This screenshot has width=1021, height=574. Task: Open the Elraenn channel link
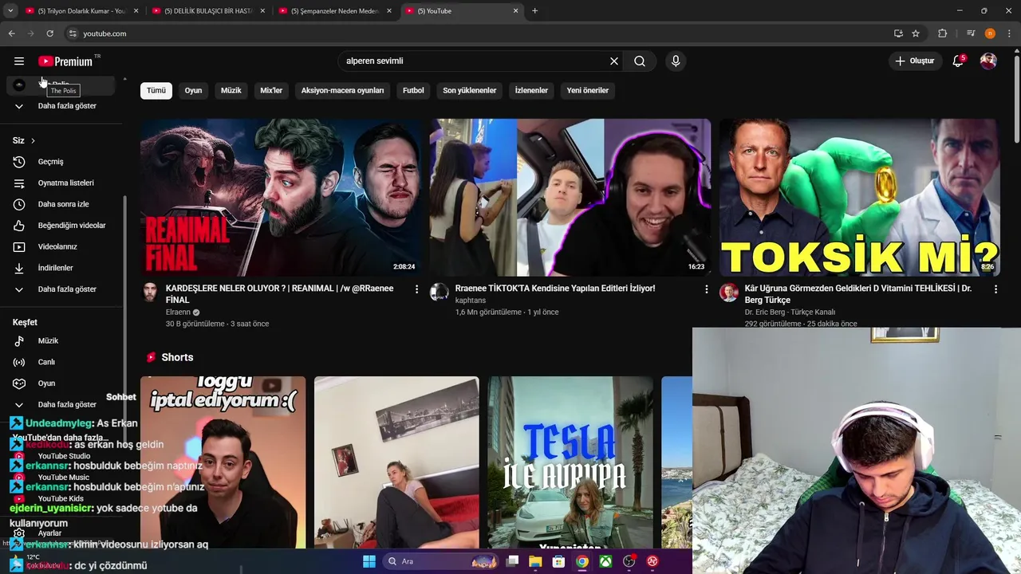pos(178,313)
